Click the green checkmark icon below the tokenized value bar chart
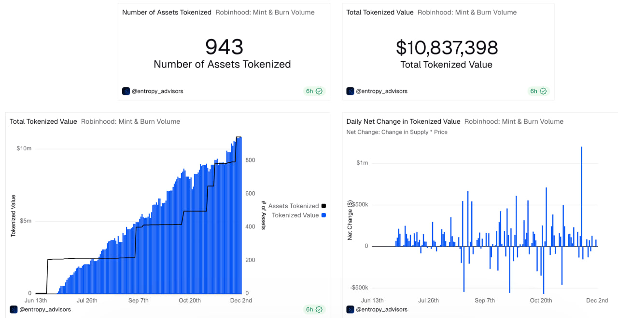The height and width of the screenshot is (318, 618). (x=319, y=309)
